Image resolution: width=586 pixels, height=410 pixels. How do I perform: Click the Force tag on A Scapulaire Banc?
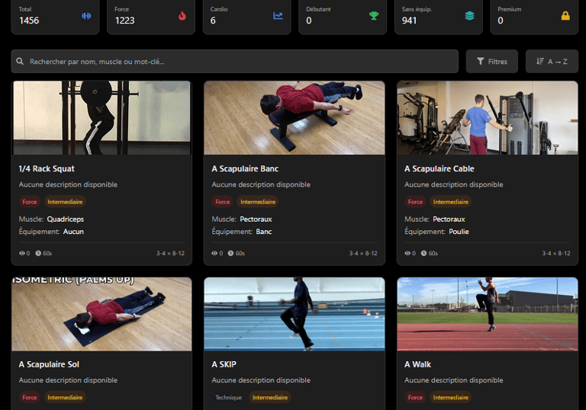point(222,202)
